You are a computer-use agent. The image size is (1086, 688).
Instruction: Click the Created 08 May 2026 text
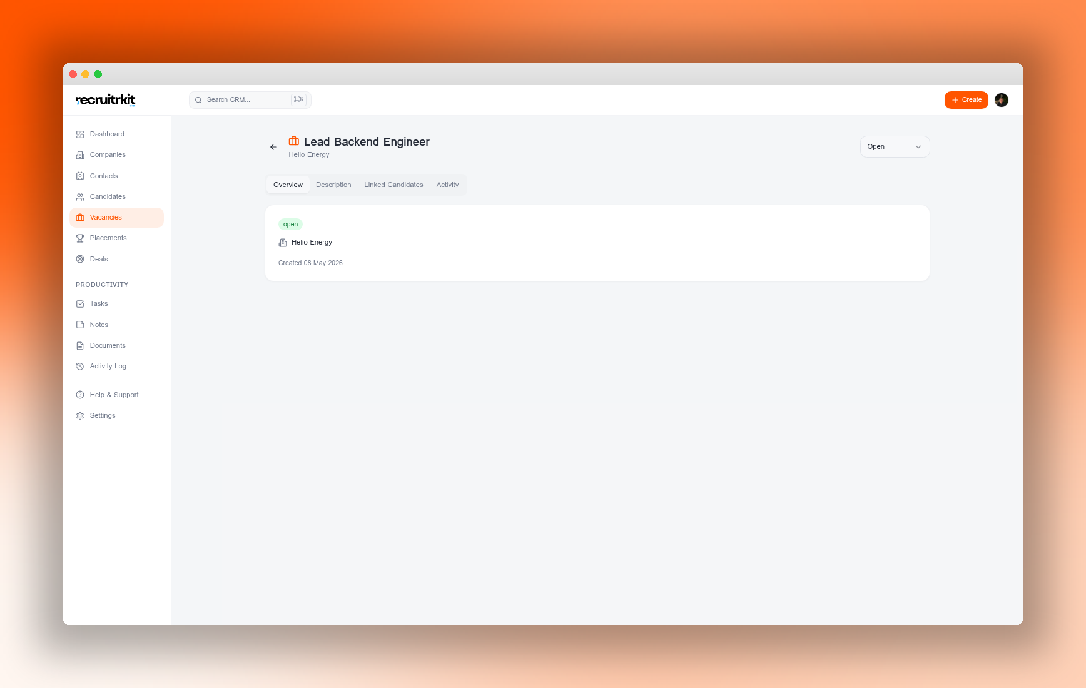coord(310,263)
